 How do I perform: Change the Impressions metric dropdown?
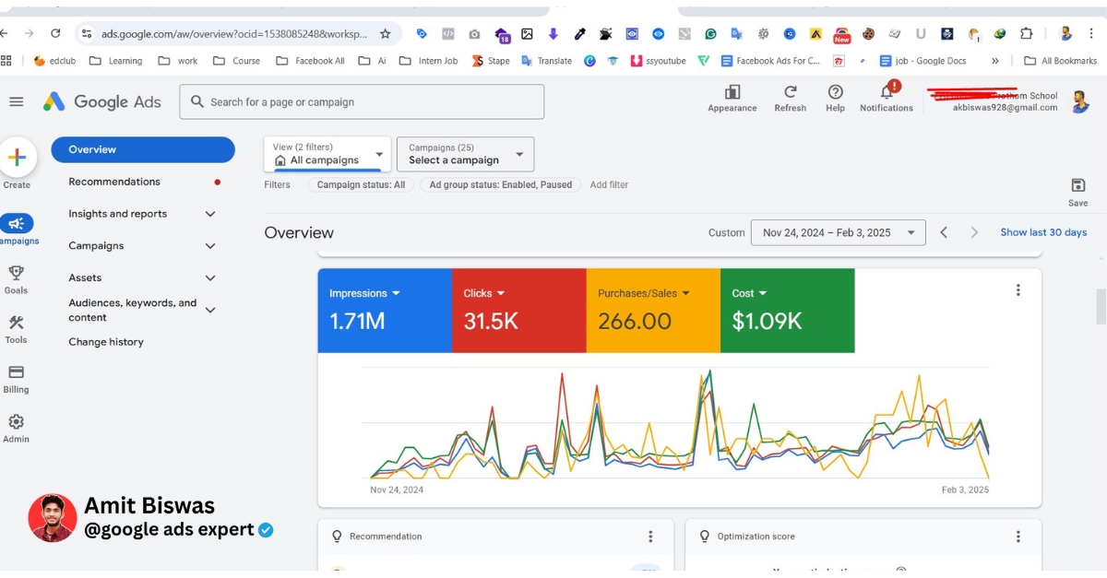coord(364,293)
